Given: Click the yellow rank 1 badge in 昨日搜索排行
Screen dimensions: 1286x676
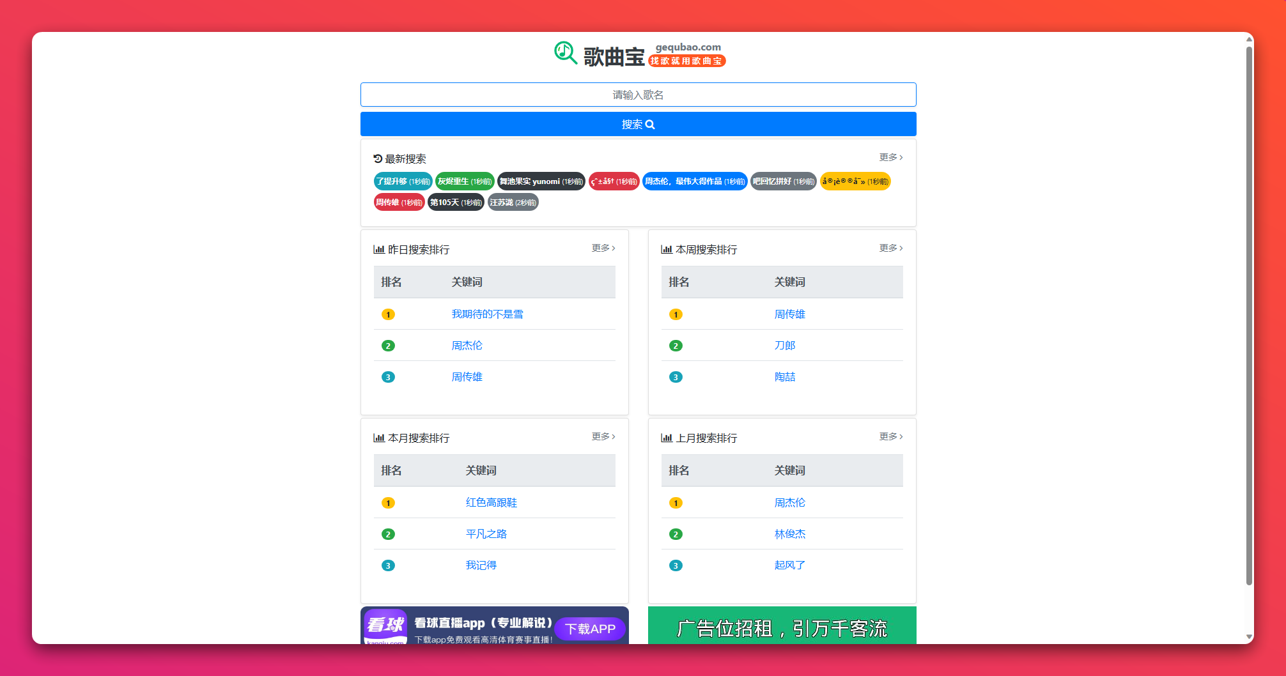Looking at the screenshot, I should point(388,314).
